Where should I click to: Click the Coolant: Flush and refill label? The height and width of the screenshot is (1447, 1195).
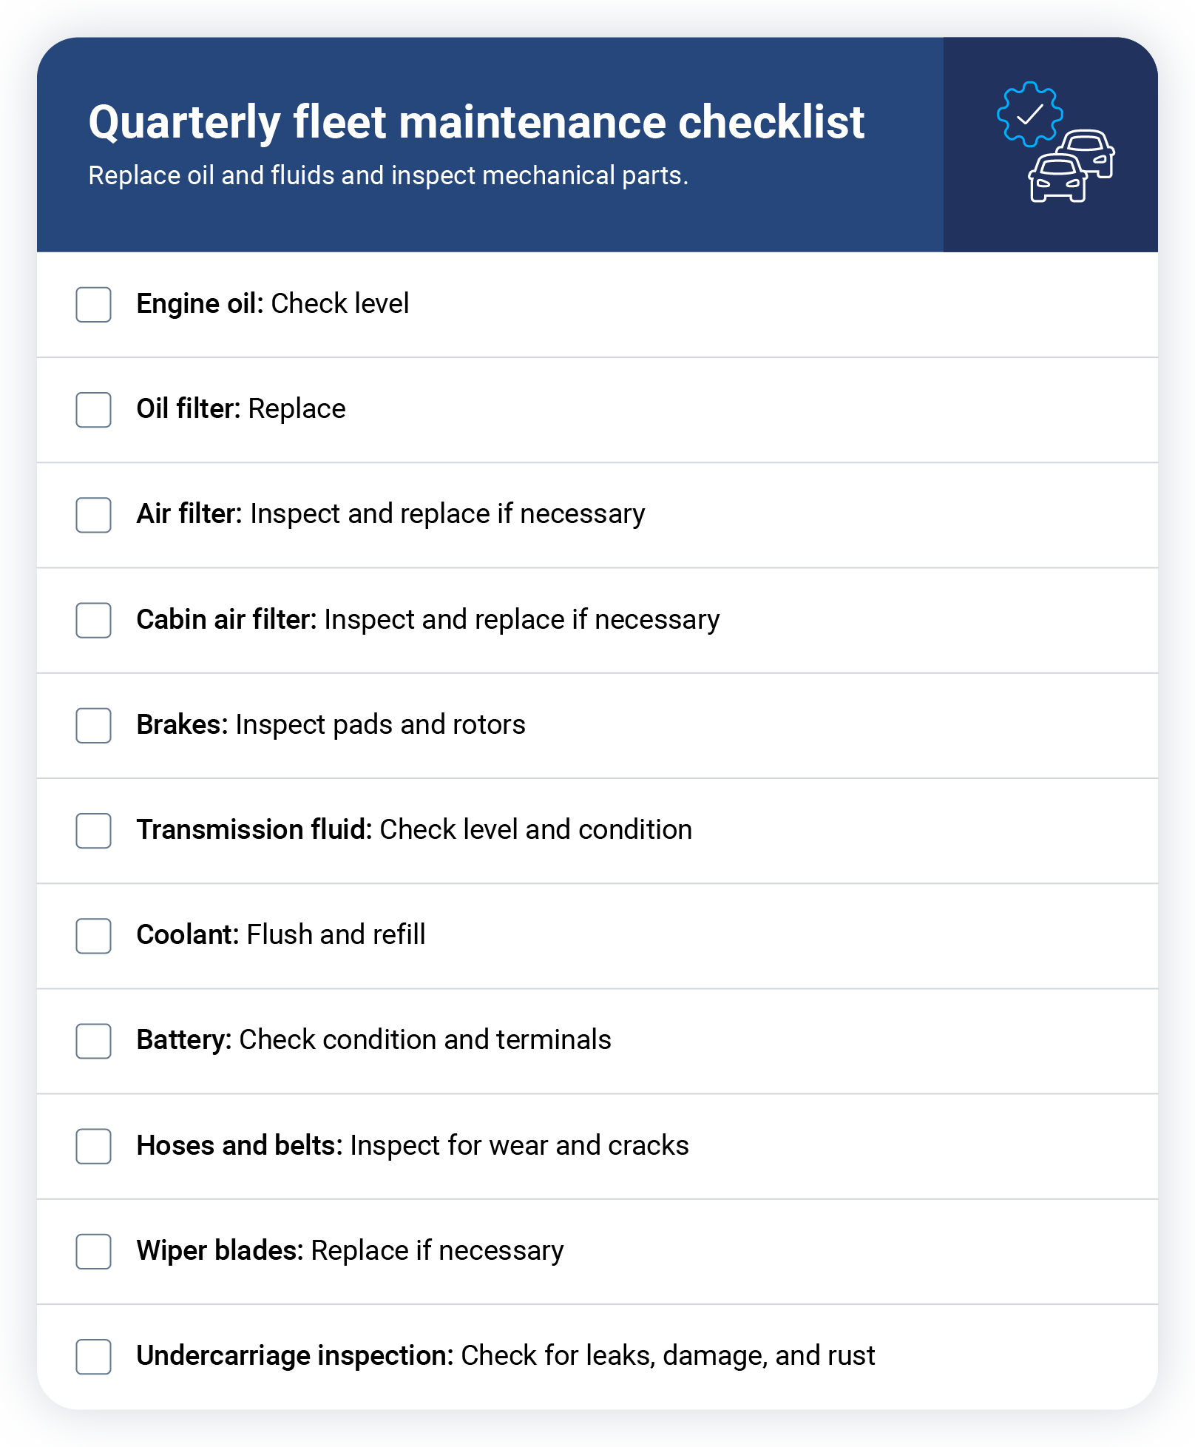coord(281,935)
